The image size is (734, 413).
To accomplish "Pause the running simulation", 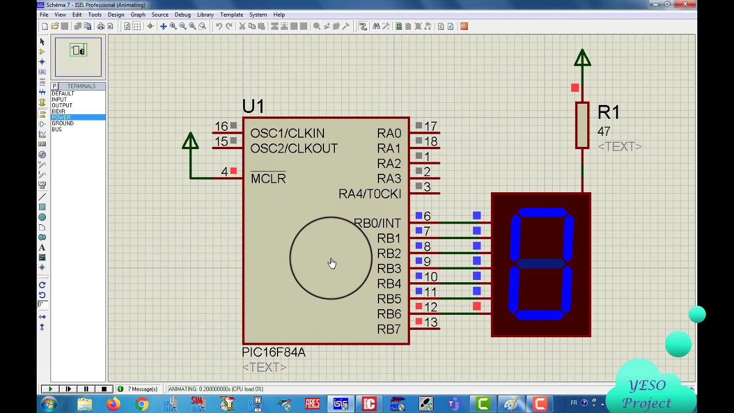I will (86, 389).
